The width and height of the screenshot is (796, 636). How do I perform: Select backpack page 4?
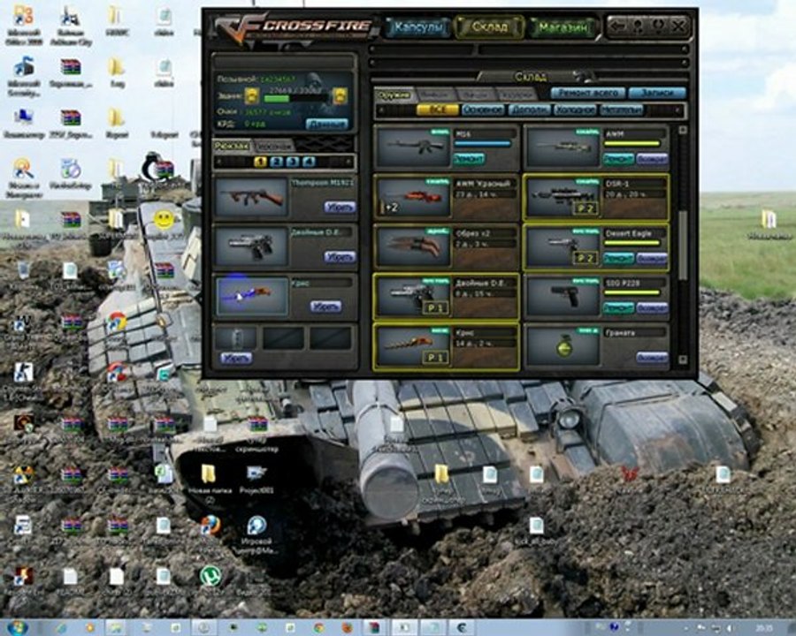(x=309, y=162)
